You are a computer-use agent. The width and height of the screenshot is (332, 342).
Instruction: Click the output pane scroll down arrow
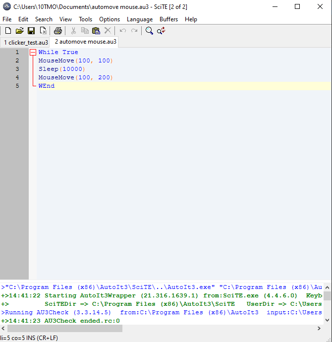(x=327, y=320)
